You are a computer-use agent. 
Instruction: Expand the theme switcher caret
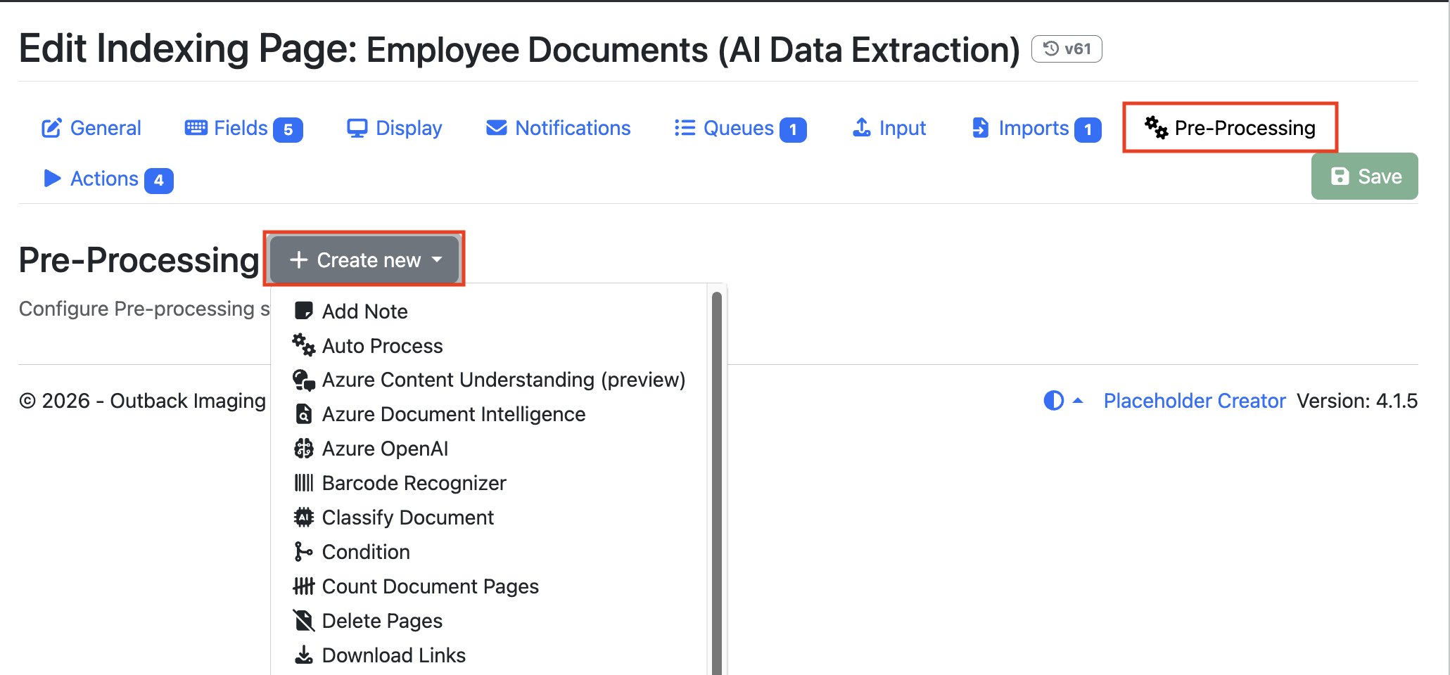(1077, 401)
